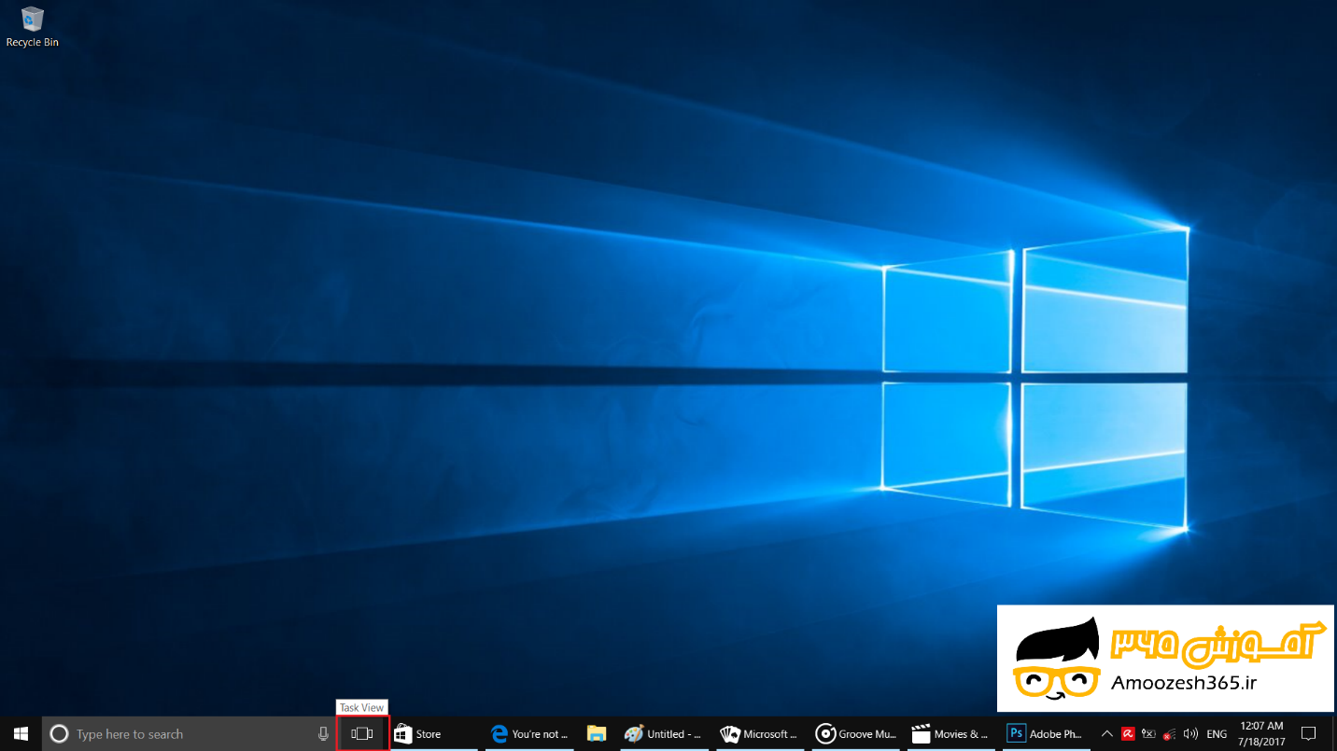This screenshot has width=1337, height=751.
Task: Show hidden system tray icons
Action: pyautogui.click(x=1106, y=734)
